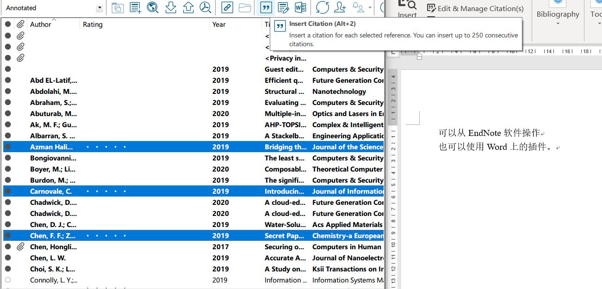602x289 pixels.
Task: Import references with the download arrow icon
Action: [170, 8]
